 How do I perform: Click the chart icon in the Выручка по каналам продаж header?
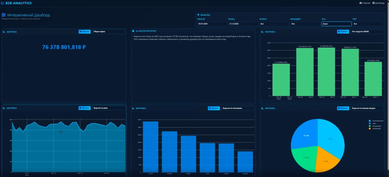pyautogui.click(x=263, y=108)
